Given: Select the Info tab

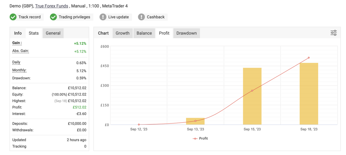Looking at the screenshot, I should coord(18,33).
